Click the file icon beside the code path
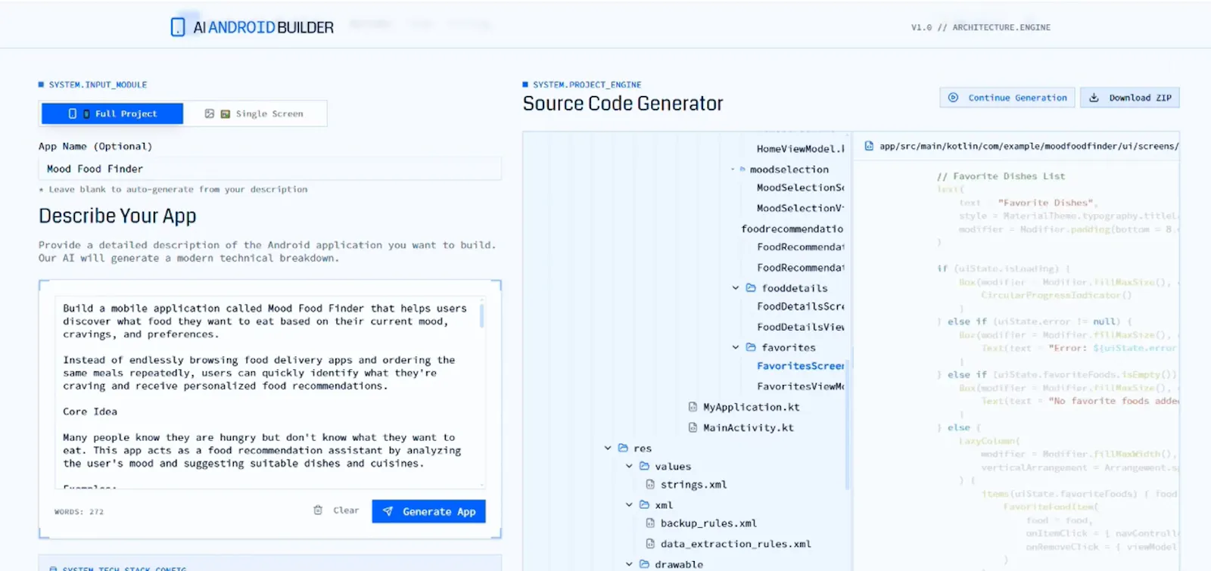Image resolution: width=1211 pixels, height=571 pixels. (x=869, y=146)
